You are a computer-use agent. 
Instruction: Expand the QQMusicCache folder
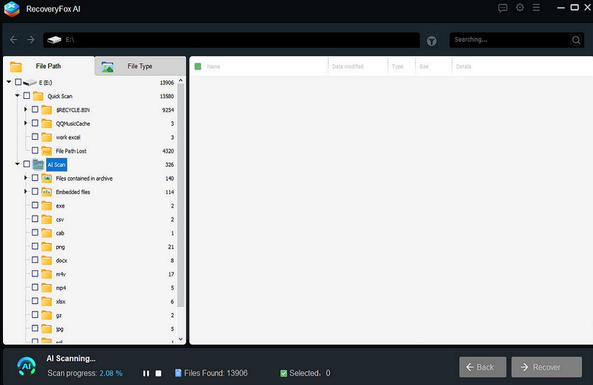[25, 123]
